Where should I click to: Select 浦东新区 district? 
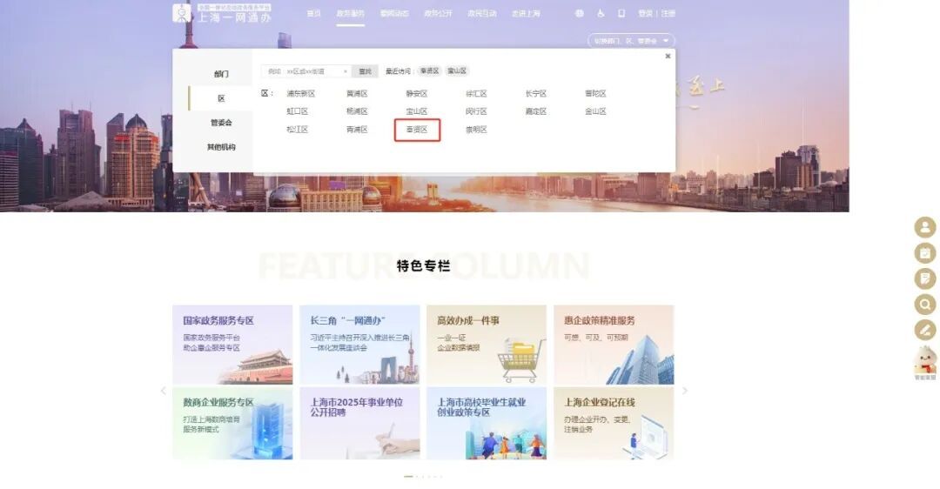(301, 93)
